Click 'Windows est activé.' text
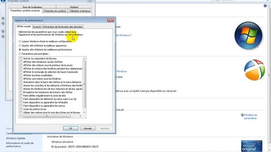The image size is (271, 152). point(62,142)
